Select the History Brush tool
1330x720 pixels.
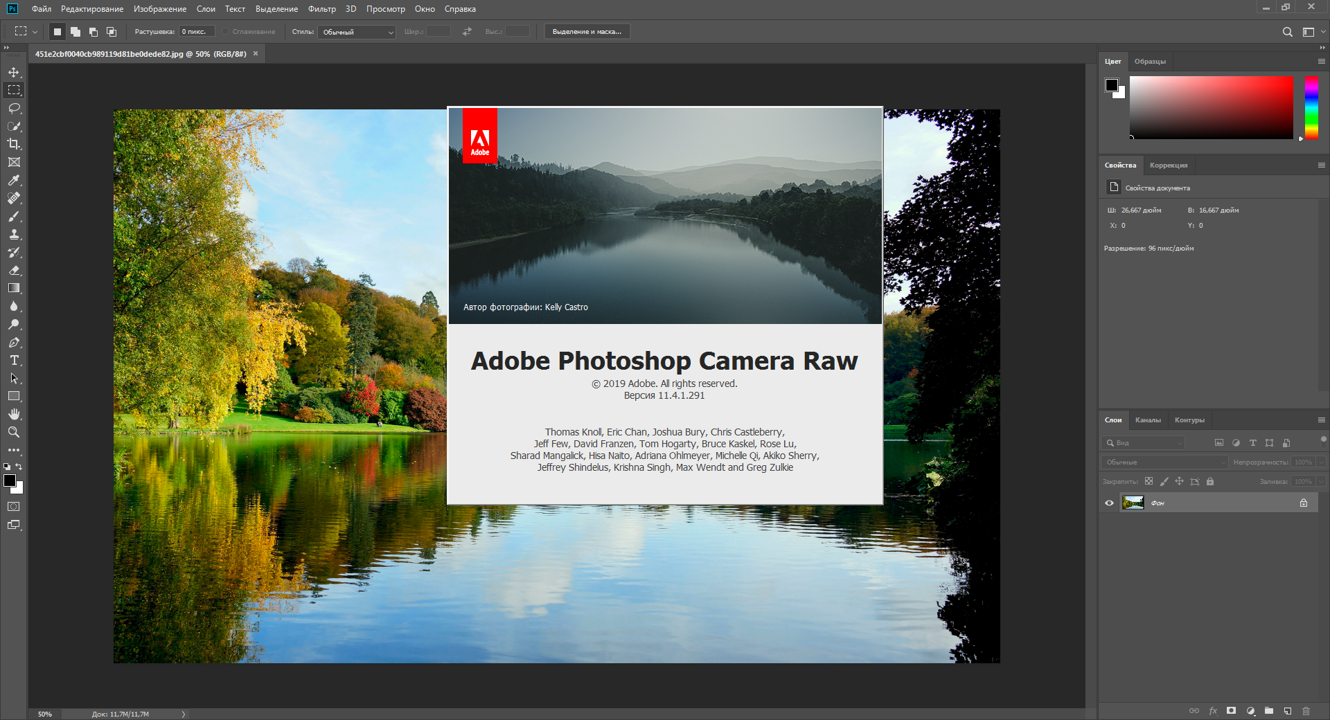pyautogui.click(x=14, y=252)
